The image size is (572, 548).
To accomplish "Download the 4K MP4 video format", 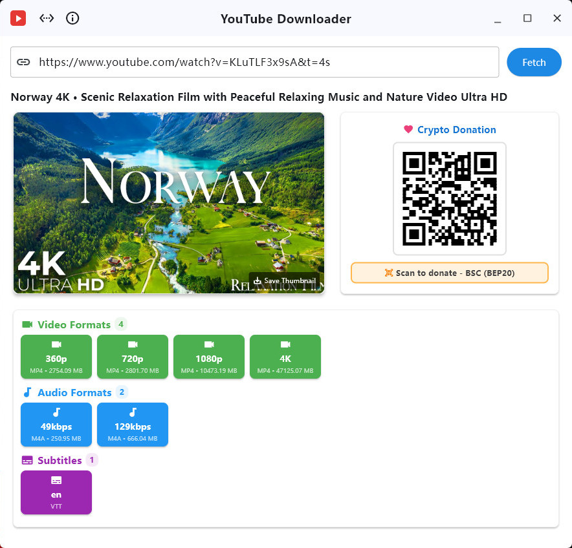I will 285,357.
